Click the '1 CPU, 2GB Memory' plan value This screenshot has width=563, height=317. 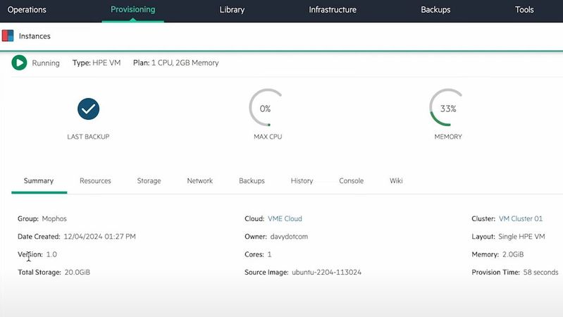click(x=185, y=63)
